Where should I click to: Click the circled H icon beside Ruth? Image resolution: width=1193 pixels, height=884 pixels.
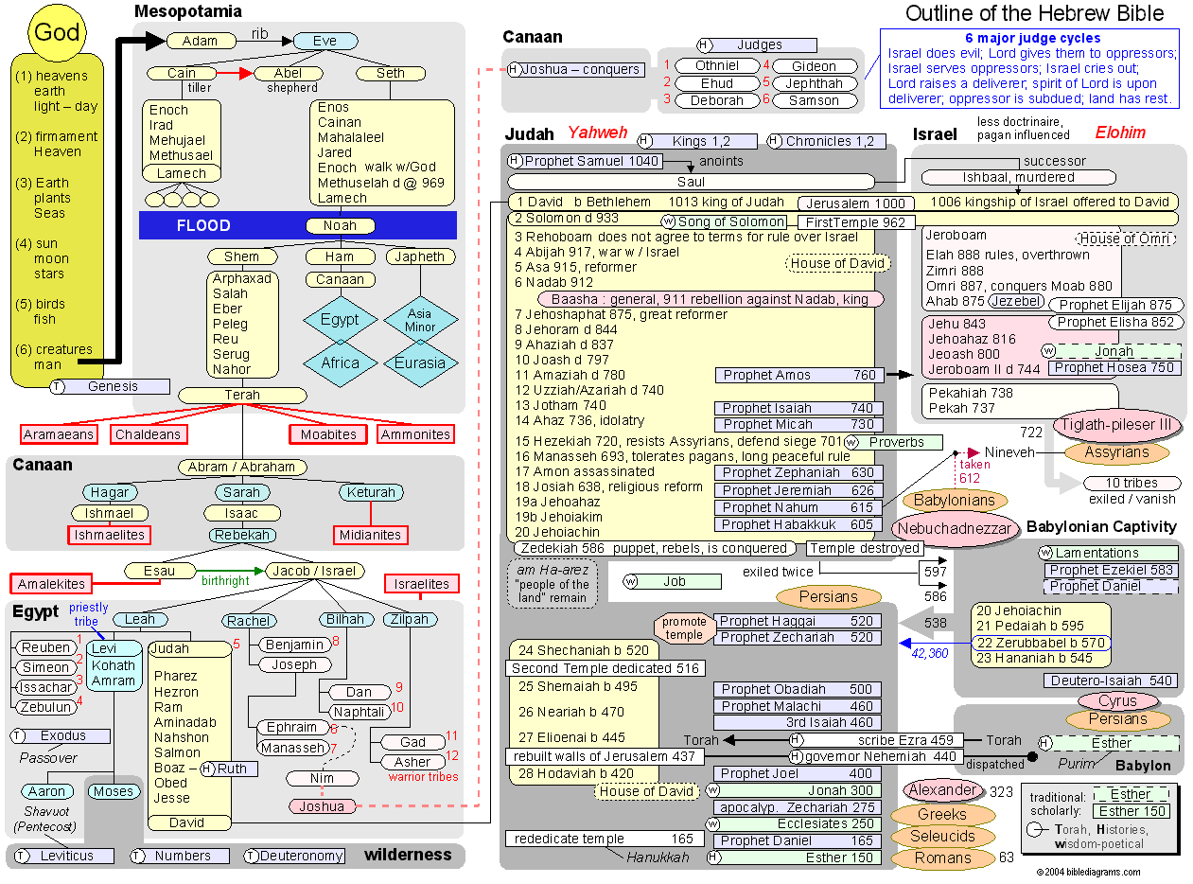point(208,769)
